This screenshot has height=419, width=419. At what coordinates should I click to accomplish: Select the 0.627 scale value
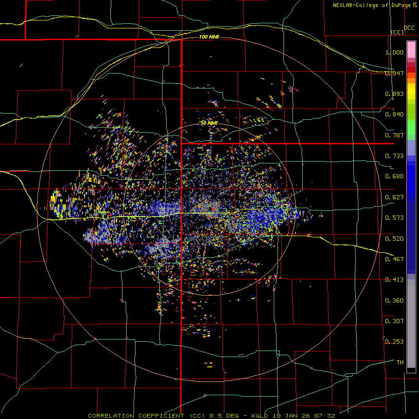click(x=394, y=197)
